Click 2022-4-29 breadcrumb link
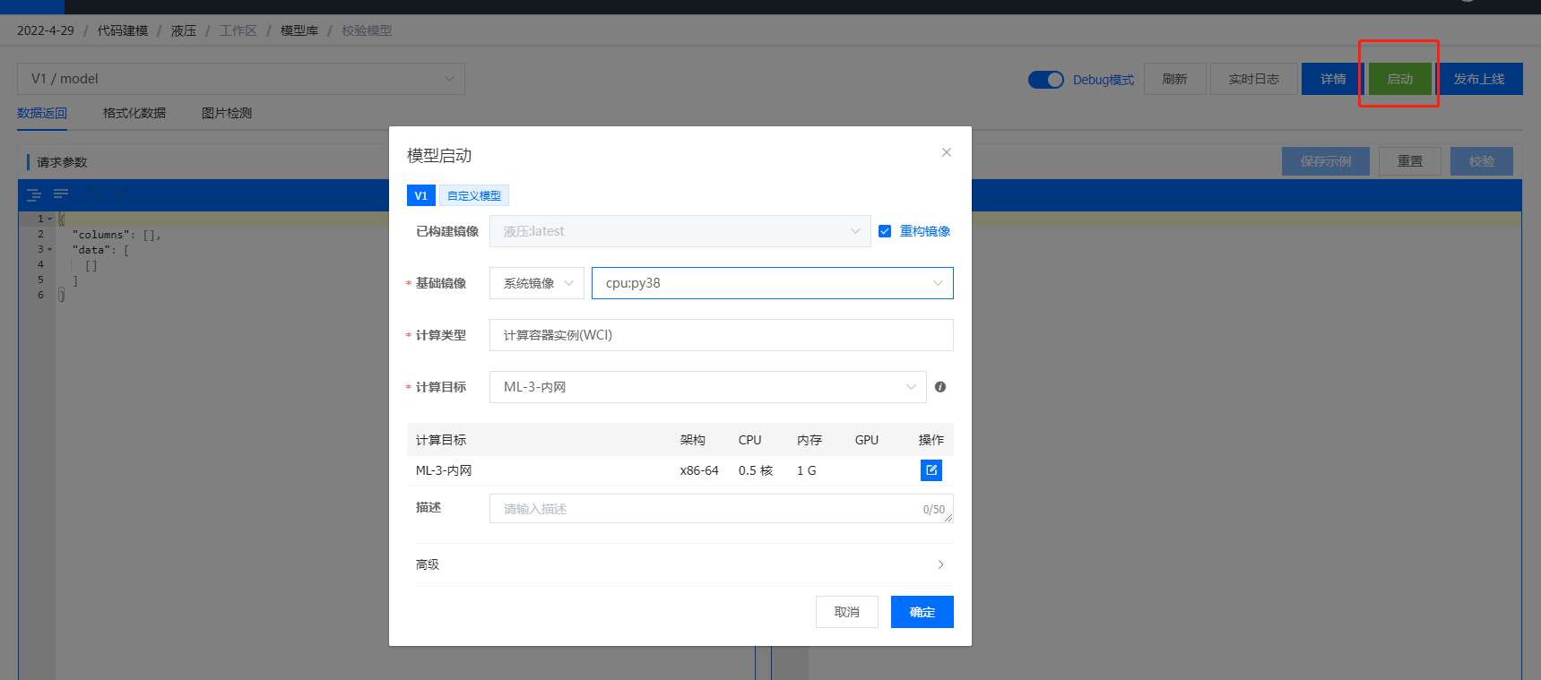Screen dimensions: 1541x680 46,30
